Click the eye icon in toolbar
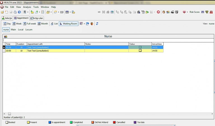 172,12
